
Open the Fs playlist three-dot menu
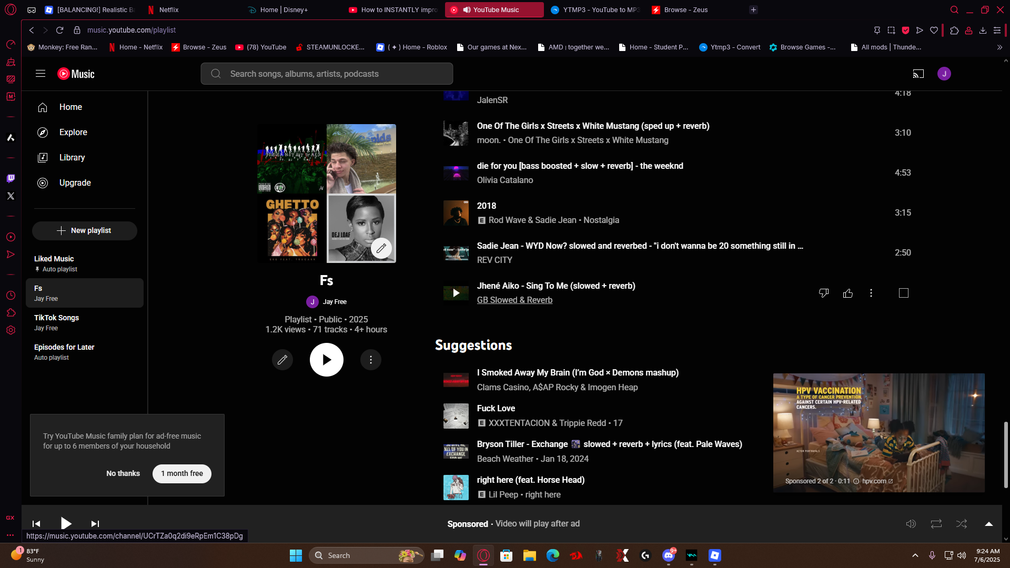tap(371, 360)
